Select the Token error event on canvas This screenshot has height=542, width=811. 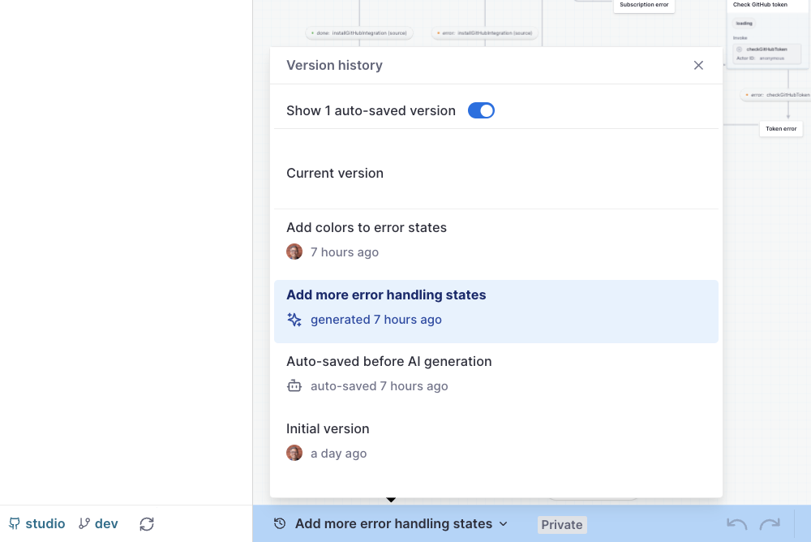tap(780, 128)
